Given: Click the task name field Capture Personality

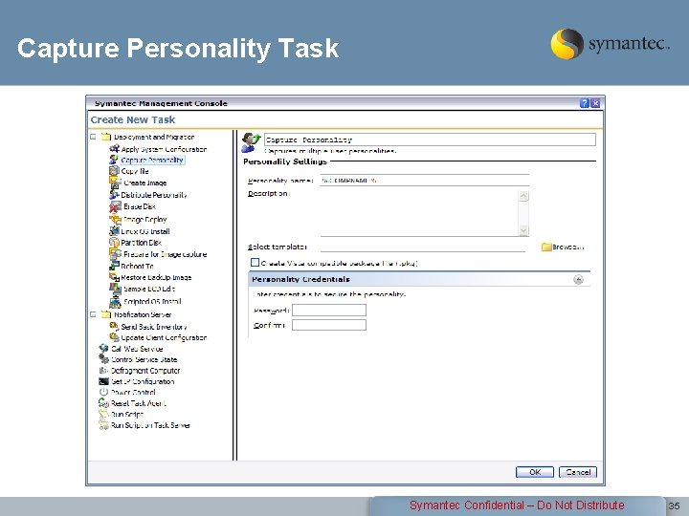Looking at the screenshot, I should (430, 140).
